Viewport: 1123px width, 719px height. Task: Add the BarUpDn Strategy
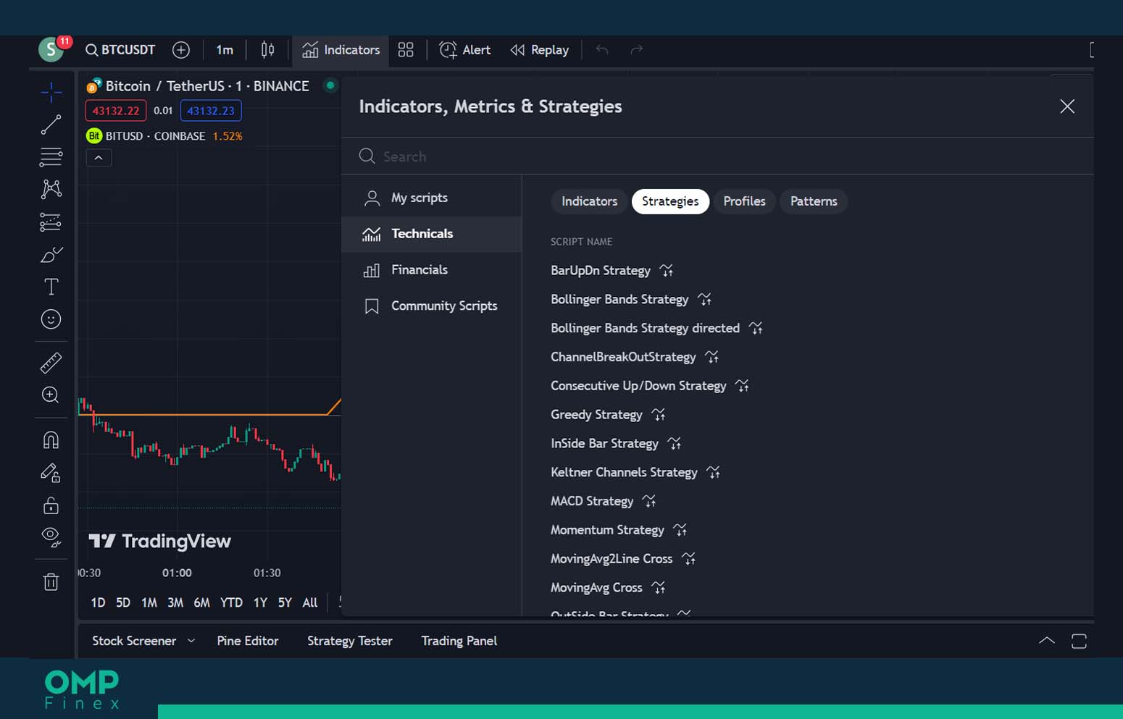click(601, 270)
